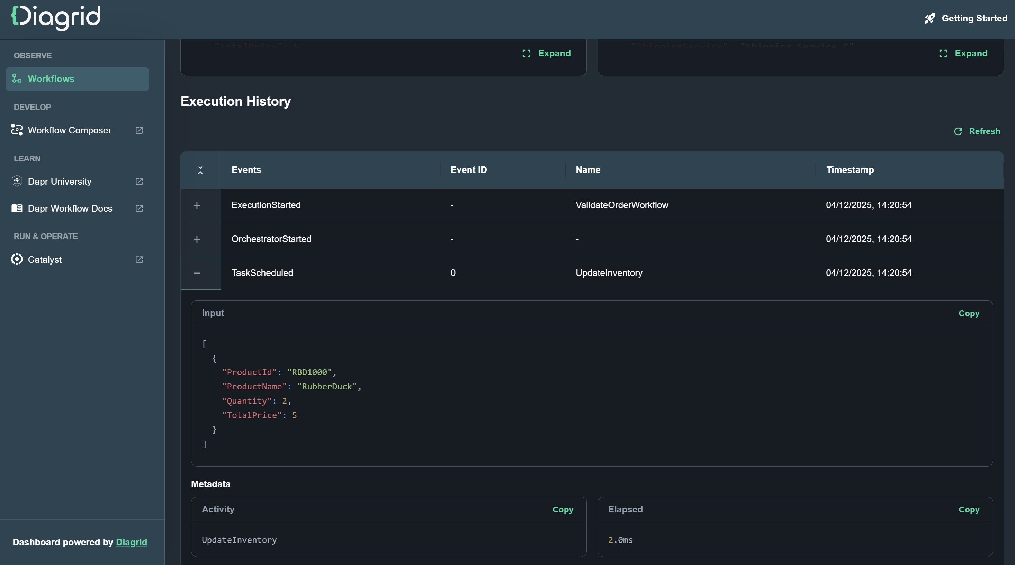This screenshot has height=565, width=1015.
Task: Click the Diagrid logo in the header
Action: (x=55, y=18)
